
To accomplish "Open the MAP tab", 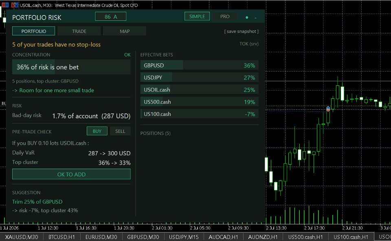I will coord(125,31).
